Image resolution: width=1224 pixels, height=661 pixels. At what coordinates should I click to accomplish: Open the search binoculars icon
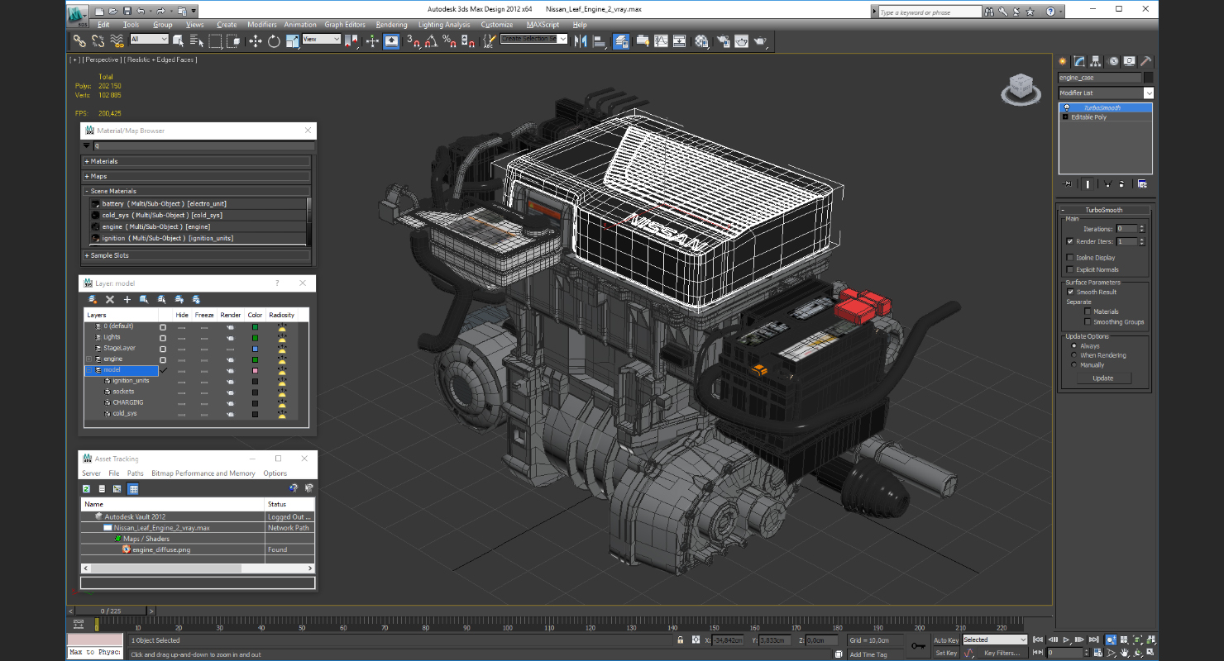pyautogui.click(x=988, y=12)
